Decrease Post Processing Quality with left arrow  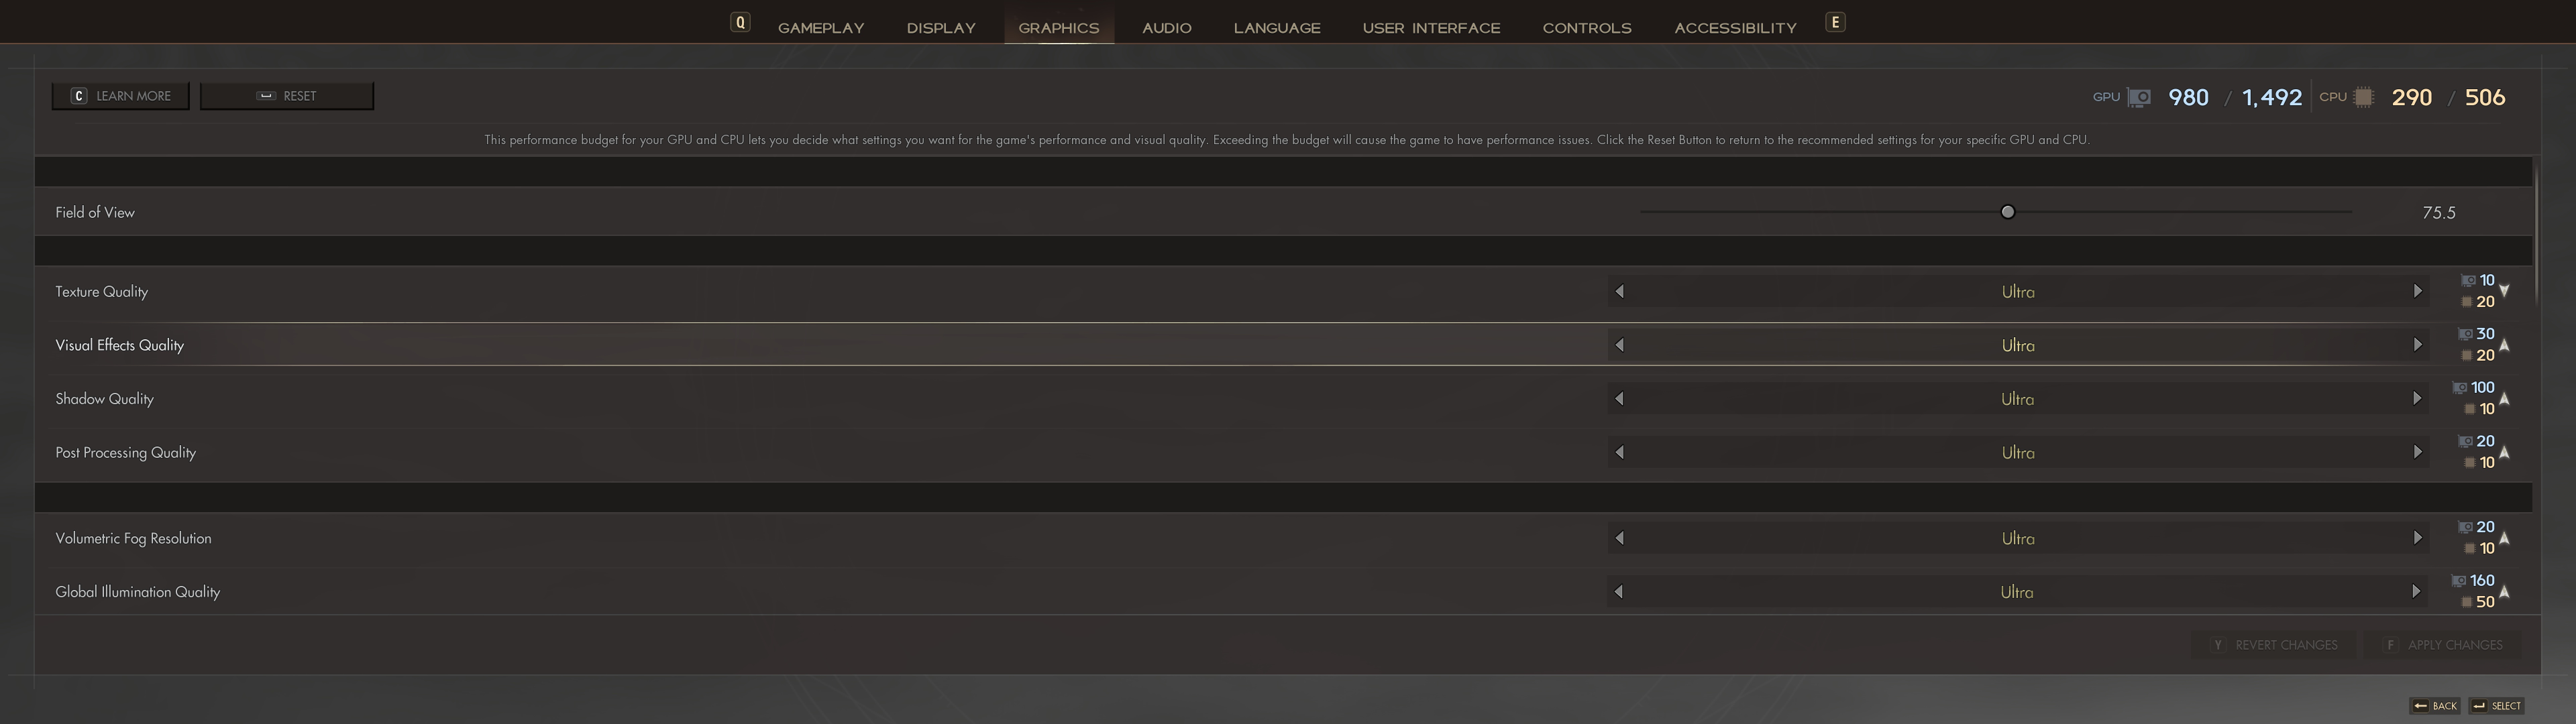[1619, 452]
